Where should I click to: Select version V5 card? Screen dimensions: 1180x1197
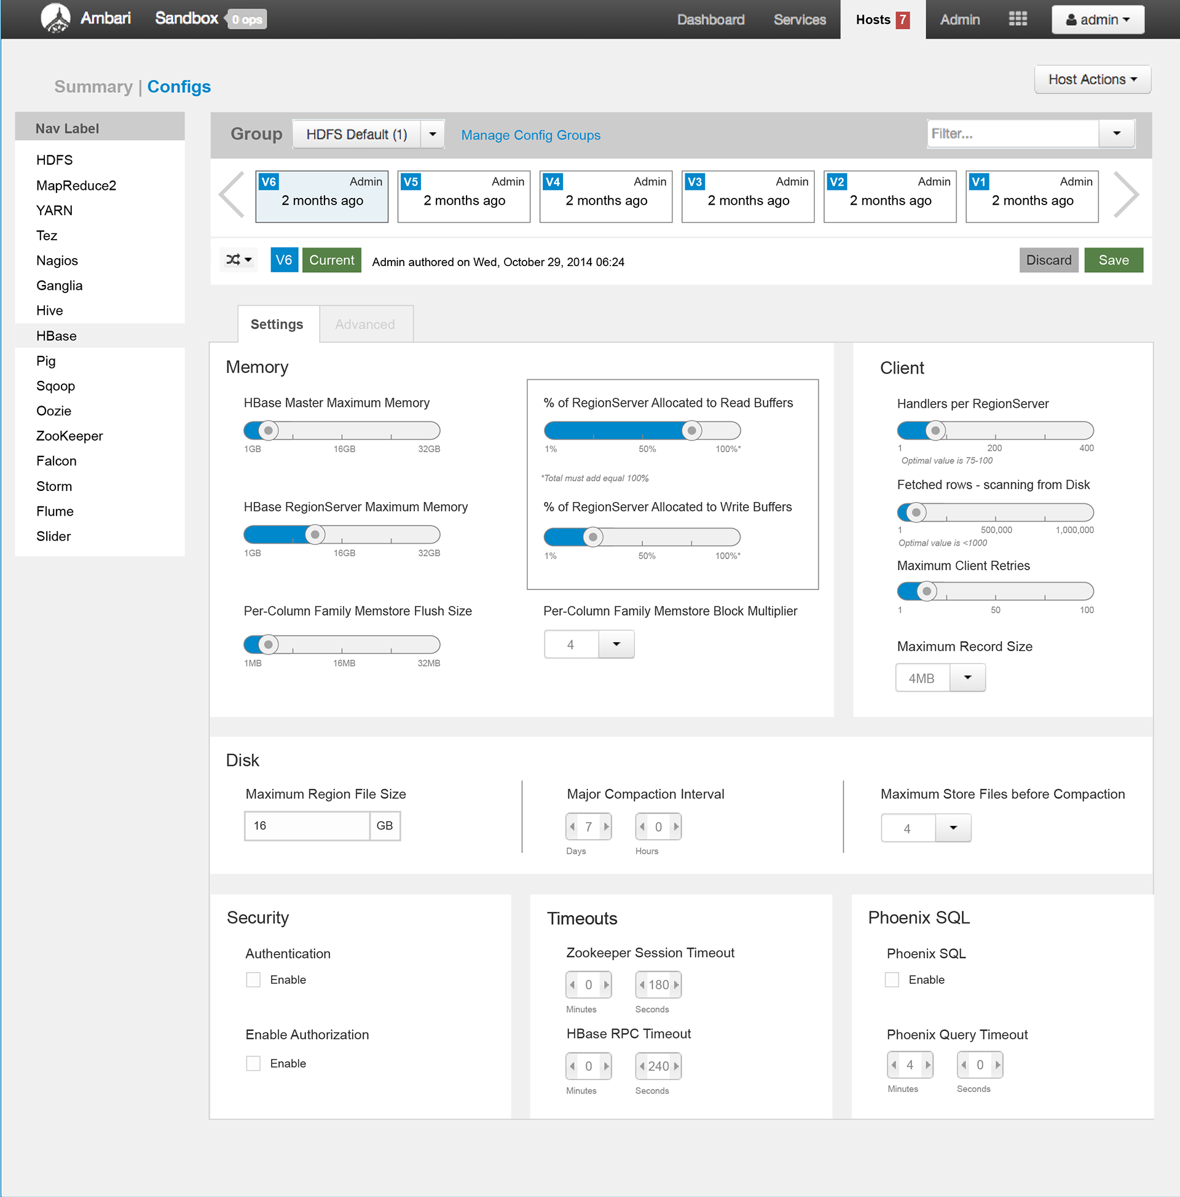tap(464, 197)
